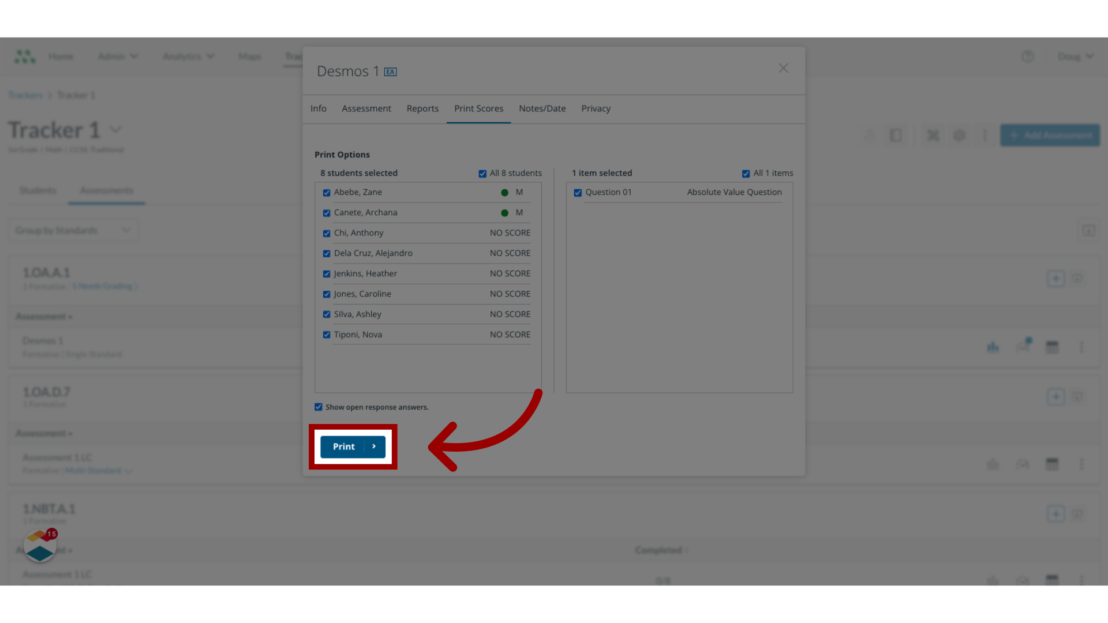Uncheck student Silva, Ashley
Screen dimensions: 1108x623
point(327,314)
